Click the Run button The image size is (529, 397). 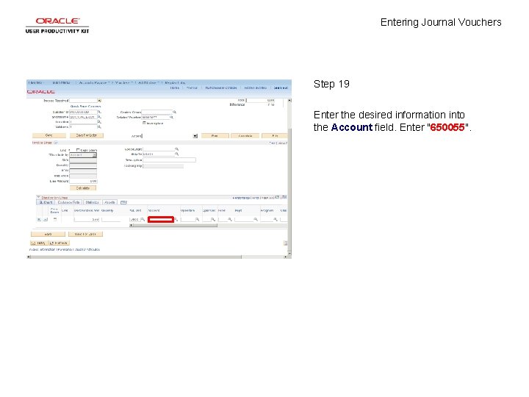tap(215, 136)
